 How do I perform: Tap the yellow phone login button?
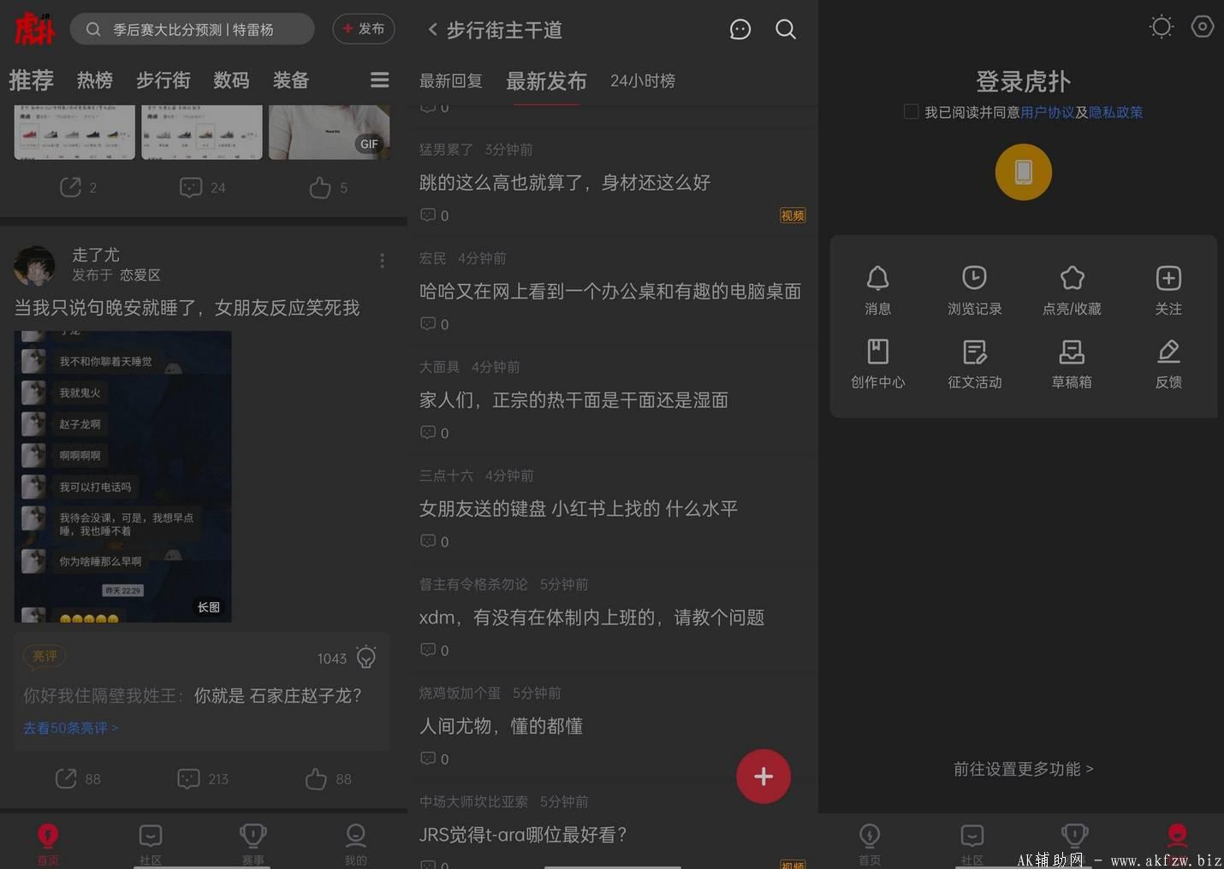1023,172
